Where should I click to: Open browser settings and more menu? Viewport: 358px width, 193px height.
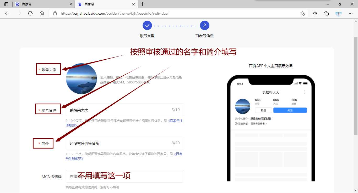click(x=351, y=13)
